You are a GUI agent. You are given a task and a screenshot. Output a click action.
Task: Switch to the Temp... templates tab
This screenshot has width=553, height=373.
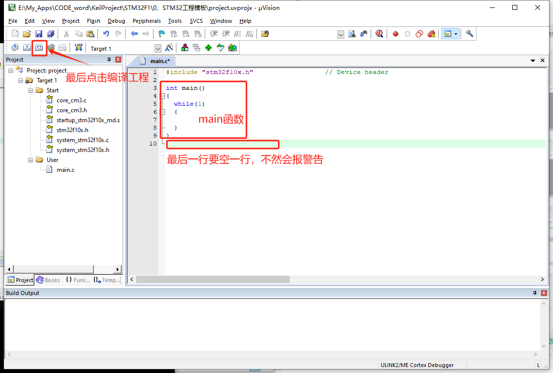pyautogui.click(x=107, y=280)
